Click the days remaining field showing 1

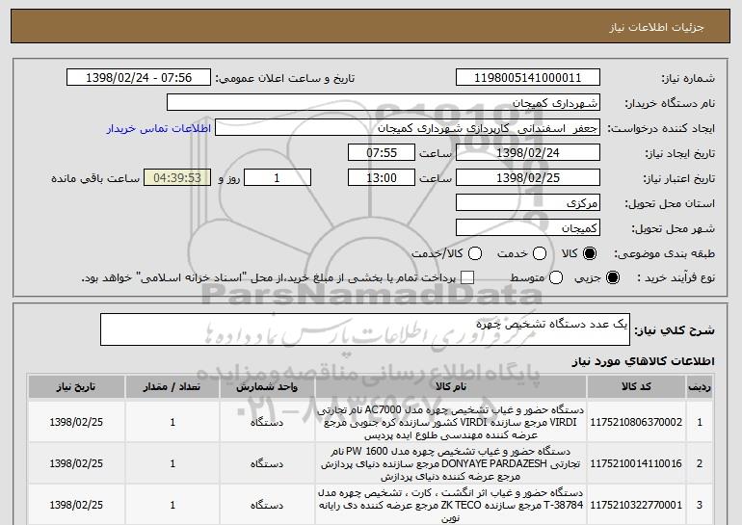(278, 178)
